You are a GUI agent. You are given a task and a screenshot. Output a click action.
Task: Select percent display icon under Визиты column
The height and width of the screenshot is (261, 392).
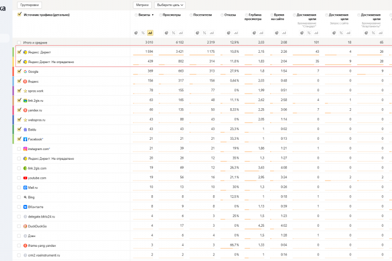(x=143, y=33)
